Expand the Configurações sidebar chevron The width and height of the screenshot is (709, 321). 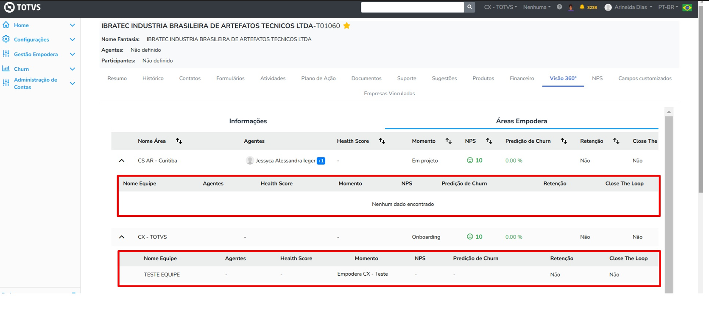(73, 39)
